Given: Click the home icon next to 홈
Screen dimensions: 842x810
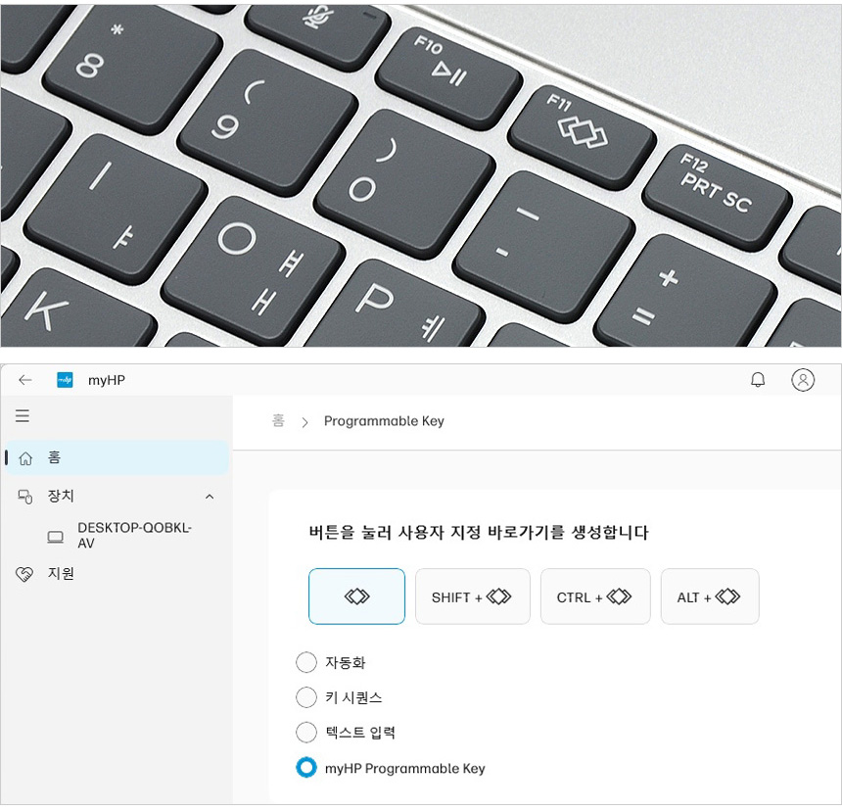Looking at the screenshot, I should pyautogui.click(x=25, y=458).
